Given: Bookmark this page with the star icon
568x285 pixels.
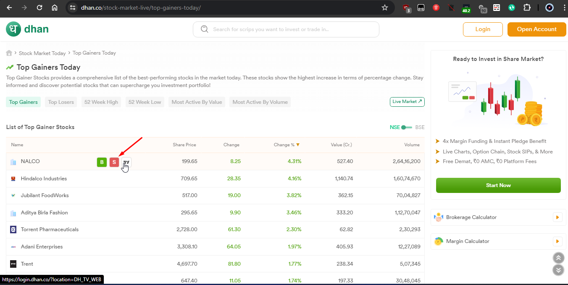Looking at the screenshot, I should tap(384, 8).
